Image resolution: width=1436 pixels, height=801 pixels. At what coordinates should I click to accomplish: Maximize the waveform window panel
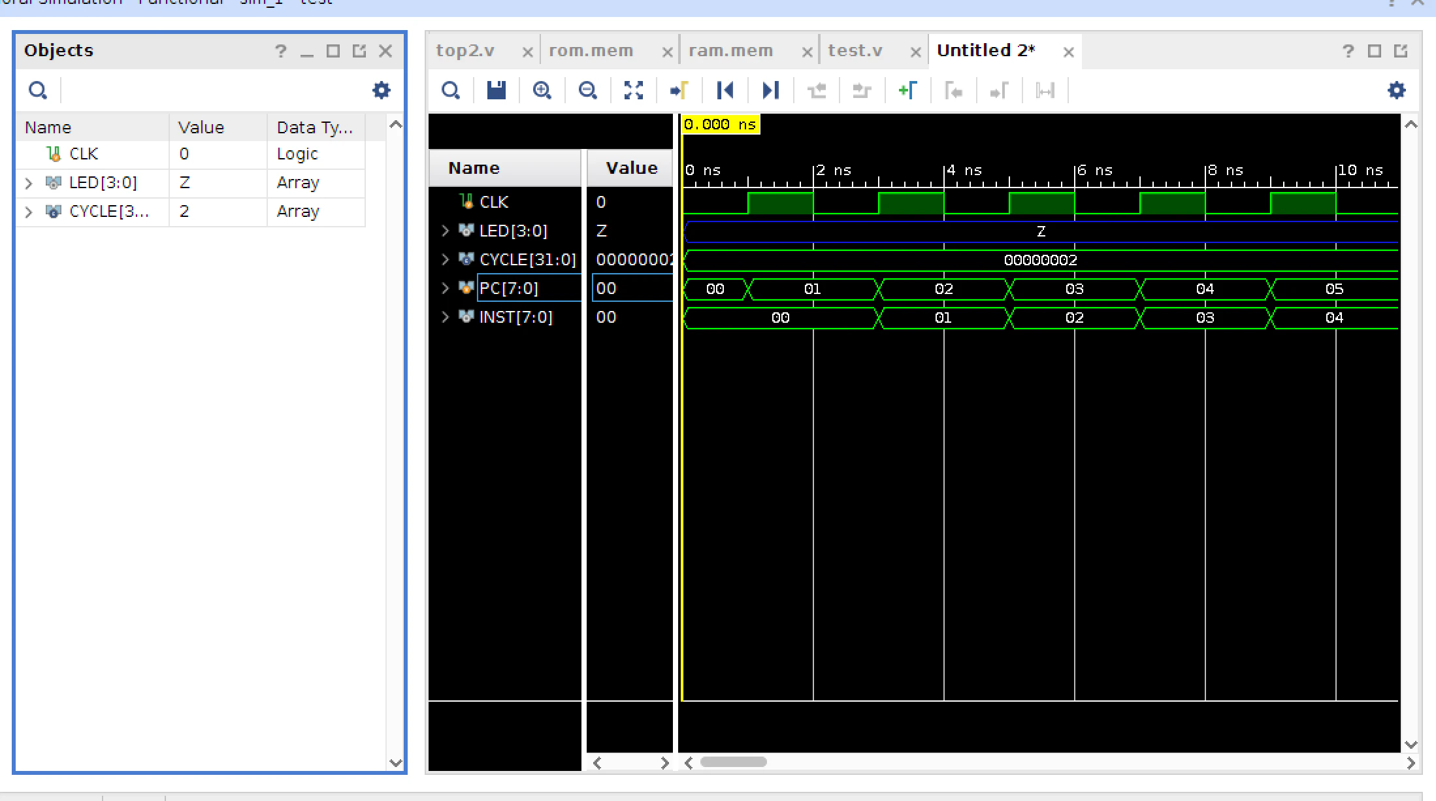coord(1375,51)
